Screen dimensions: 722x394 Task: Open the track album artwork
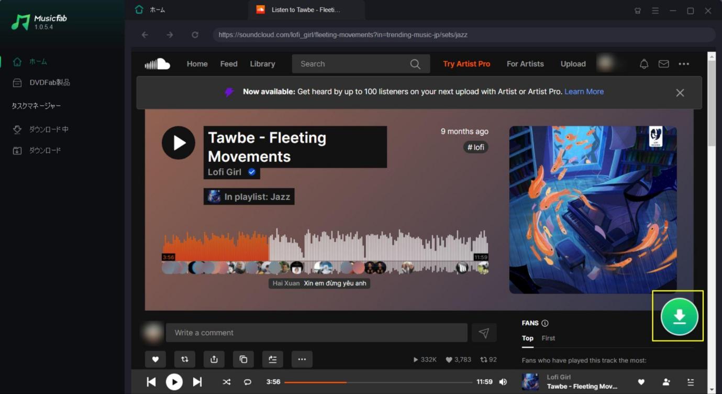[593, 210]
